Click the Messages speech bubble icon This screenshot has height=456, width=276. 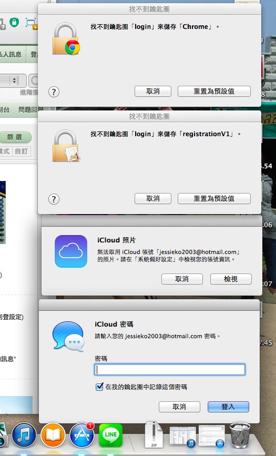point(69,336)
